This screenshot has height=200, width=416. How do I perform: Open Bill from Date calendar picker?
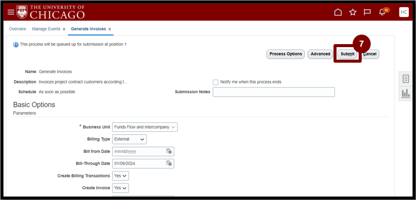[169, 151]
